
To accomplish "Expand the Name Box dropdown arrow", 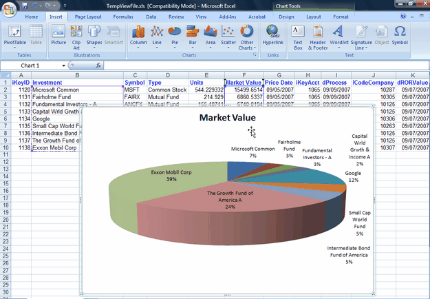I will pyautogui.click(x=64, y=65).
